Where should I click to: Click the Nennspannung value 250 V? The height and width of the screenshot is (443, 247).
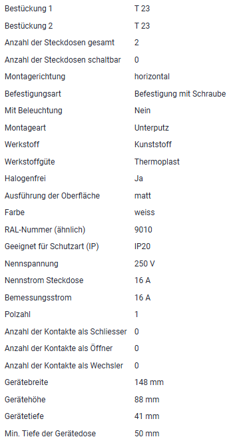pyautogui.click(x=144, y=264)
